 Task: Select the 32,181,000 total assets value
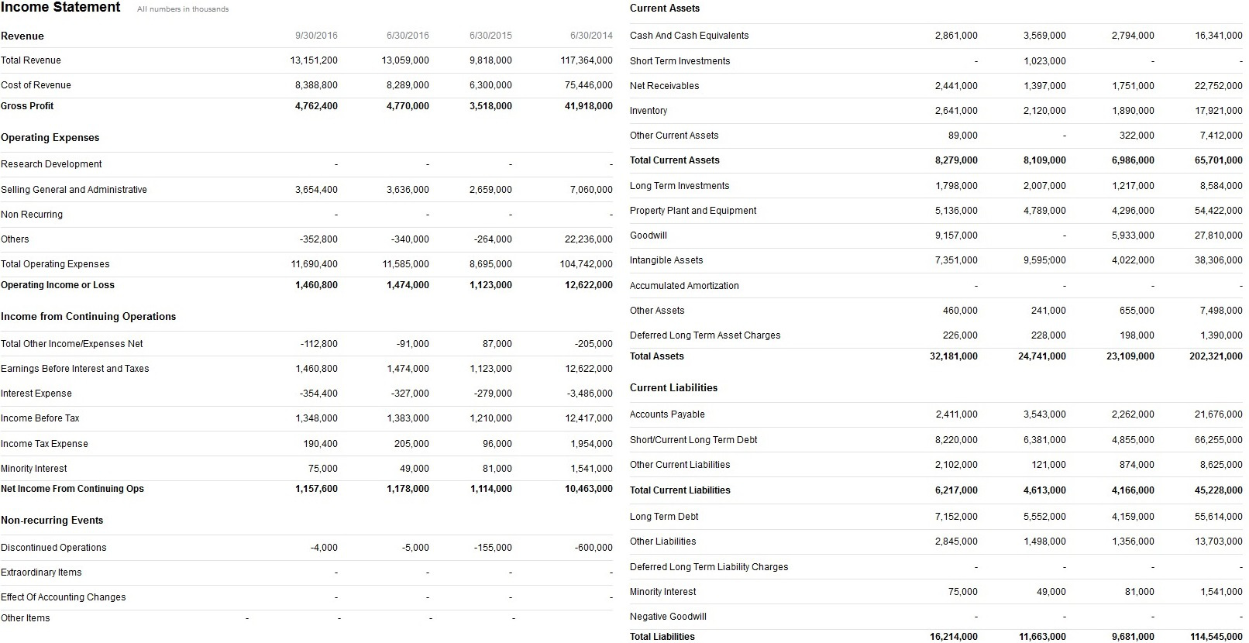click(x=953, y=356)
